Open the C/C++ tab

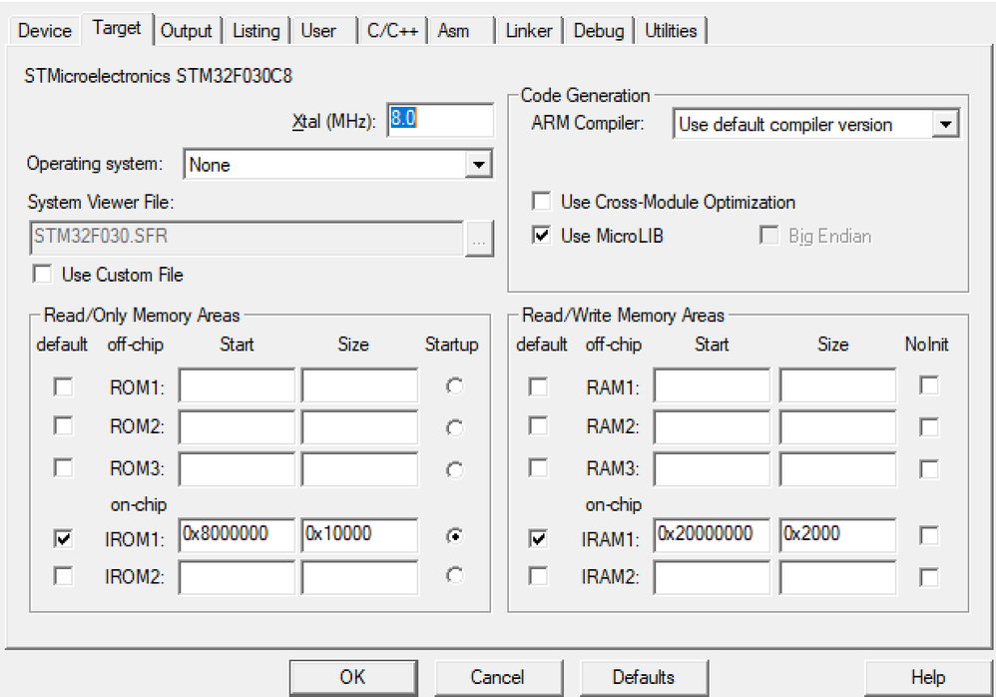[x=392, y=31]
